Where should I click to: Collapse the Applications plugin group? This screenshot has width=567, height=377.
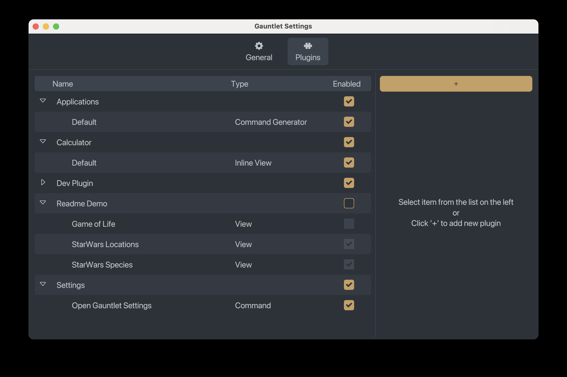click(x=43, y=101)
